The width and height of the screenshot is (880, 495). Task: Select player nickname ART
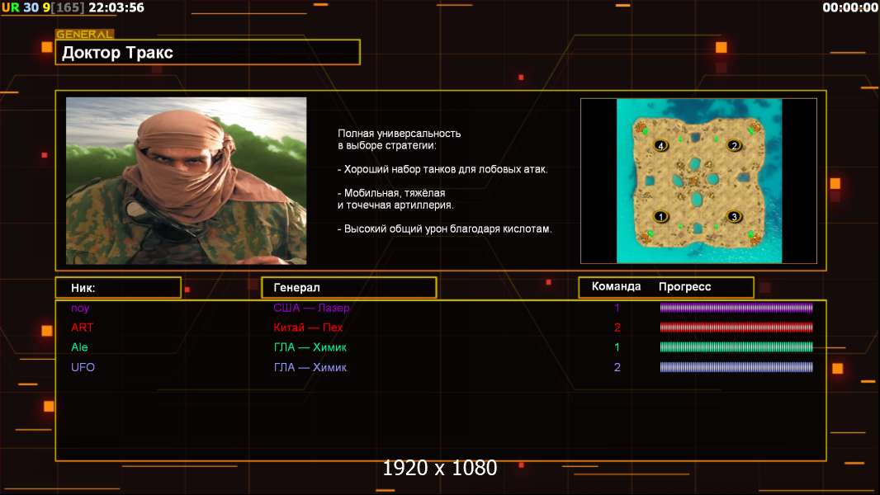click(82, 328)
